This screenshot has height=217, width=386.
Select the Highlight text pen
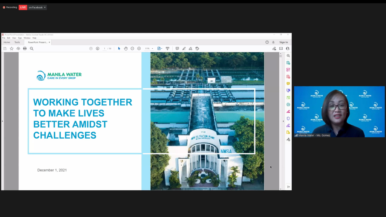tap(184, 49)
